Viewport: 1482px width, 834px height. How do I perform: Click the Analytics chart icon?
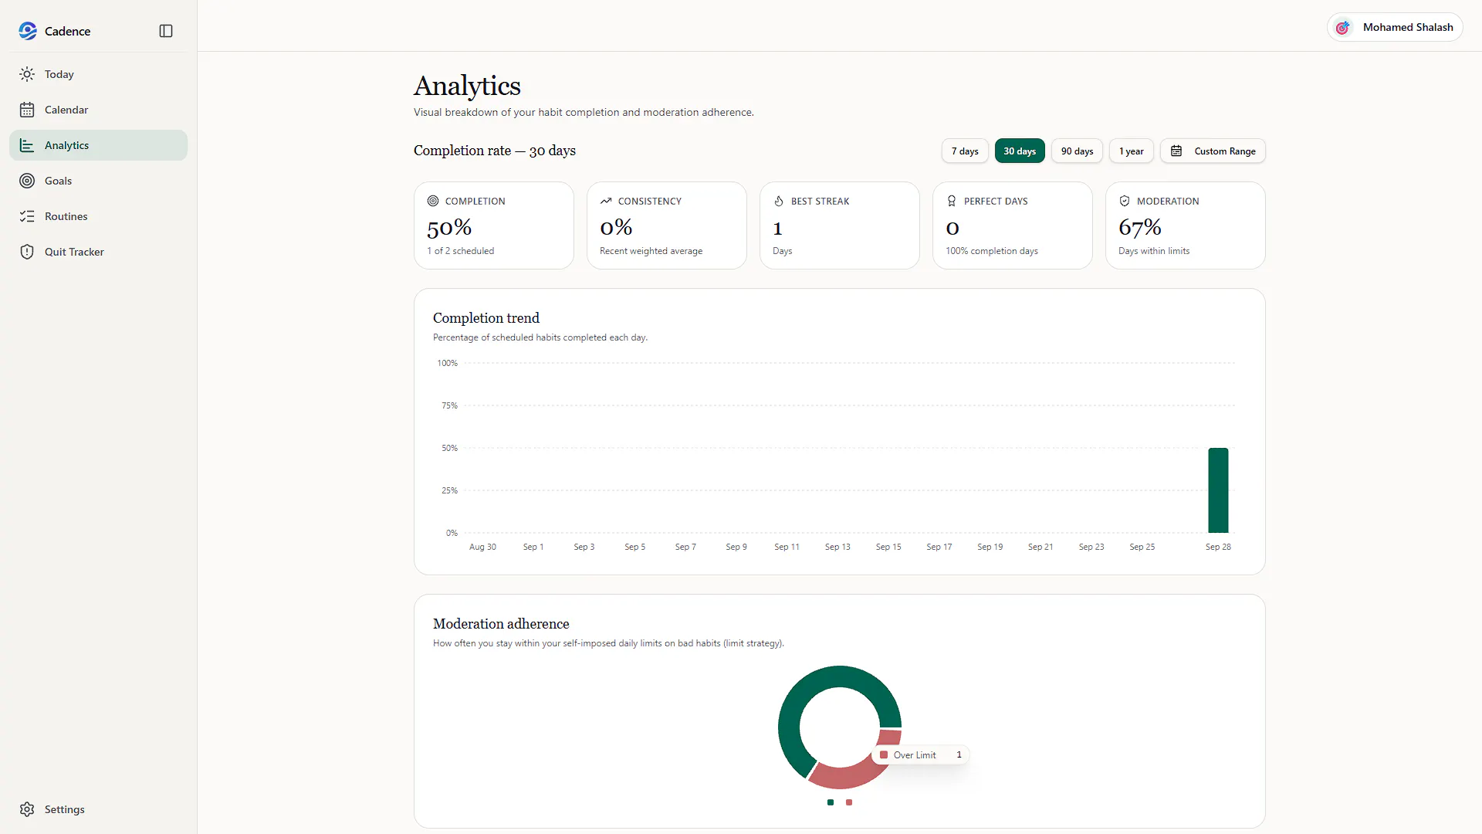click(x=27, y=145)
